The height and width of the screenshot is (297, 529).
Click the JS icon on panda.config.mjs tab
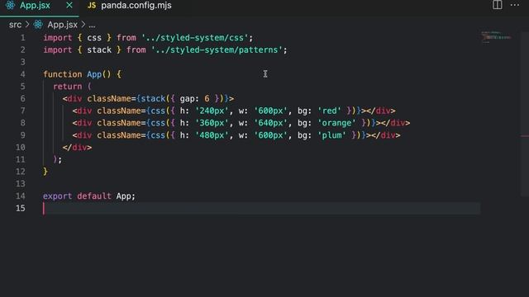[92, 6]
